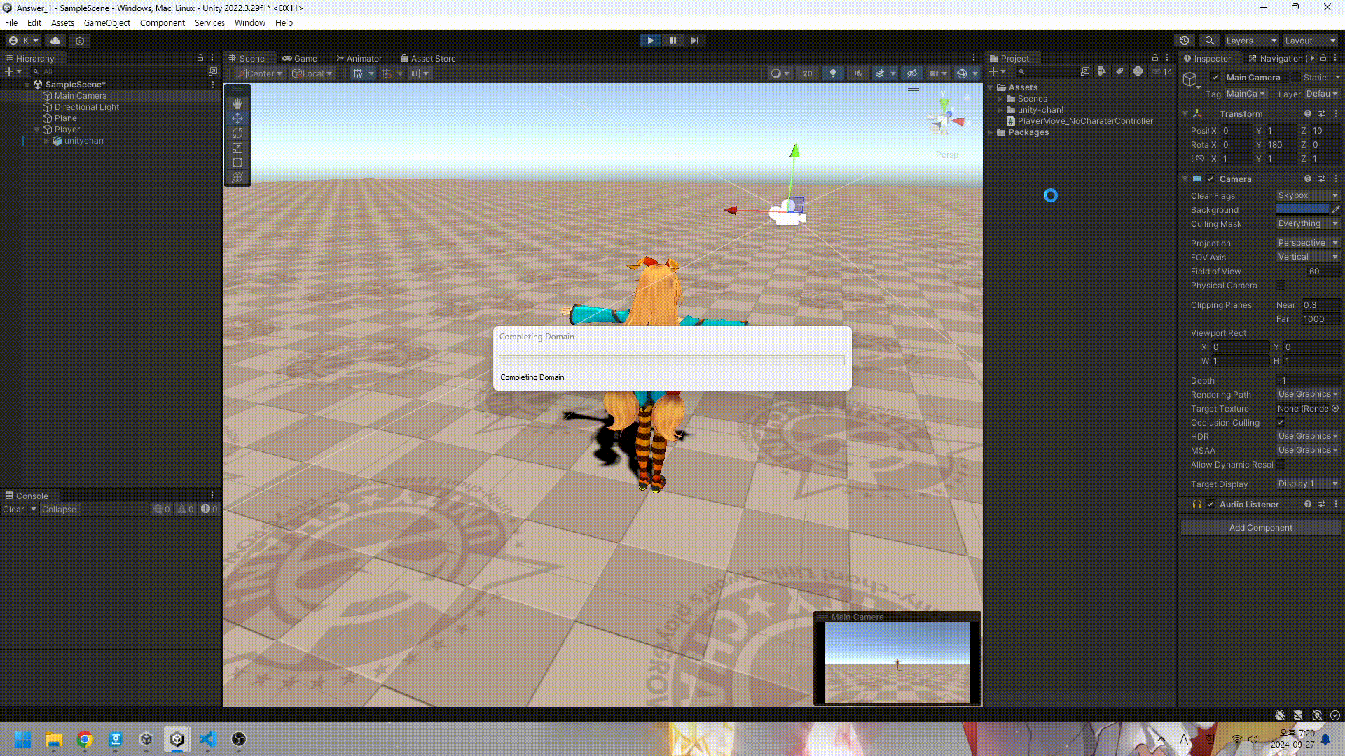Open the File menu
1345x756 pixels.
click(11, 22)
